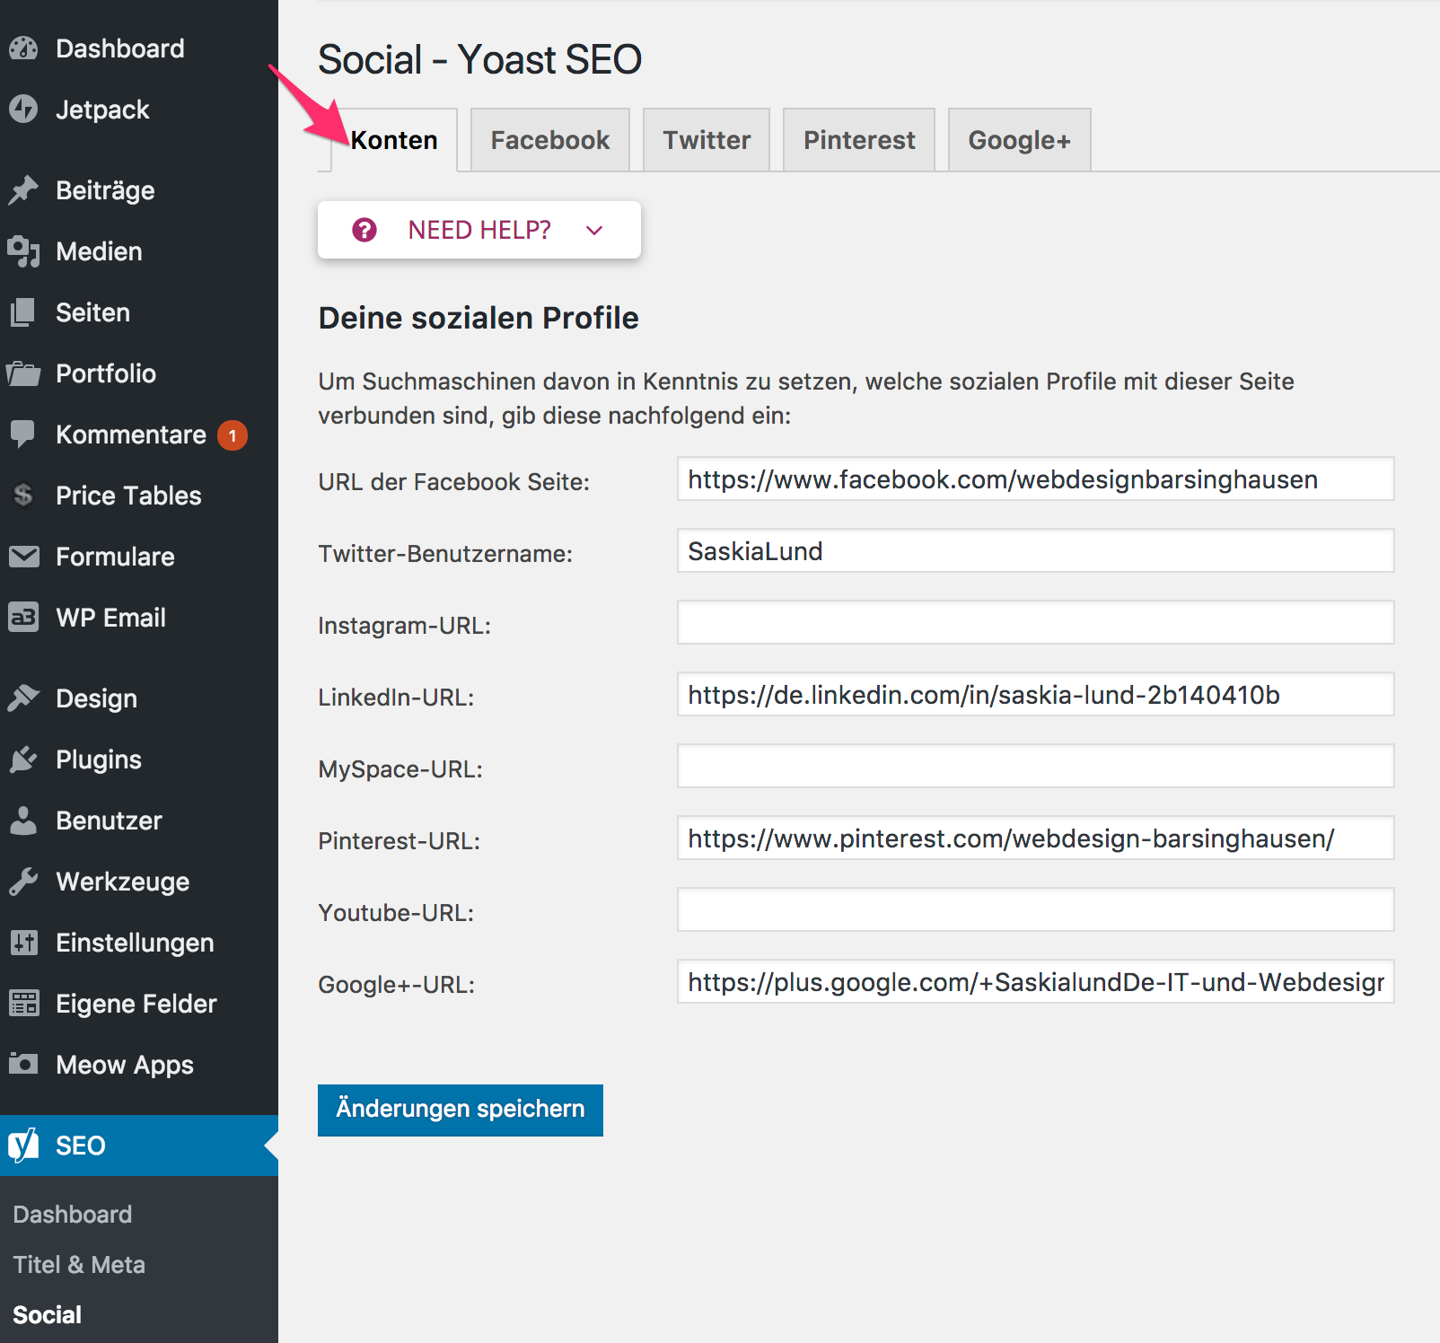
Task: Click the Plugins plug icon
Action: 23,759
